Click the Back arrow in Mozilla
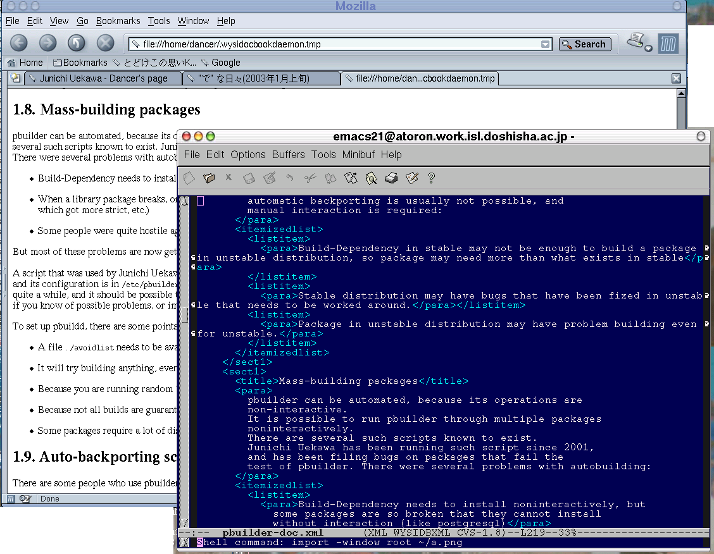Screen dimensions: 714x554 pos(19,43)
